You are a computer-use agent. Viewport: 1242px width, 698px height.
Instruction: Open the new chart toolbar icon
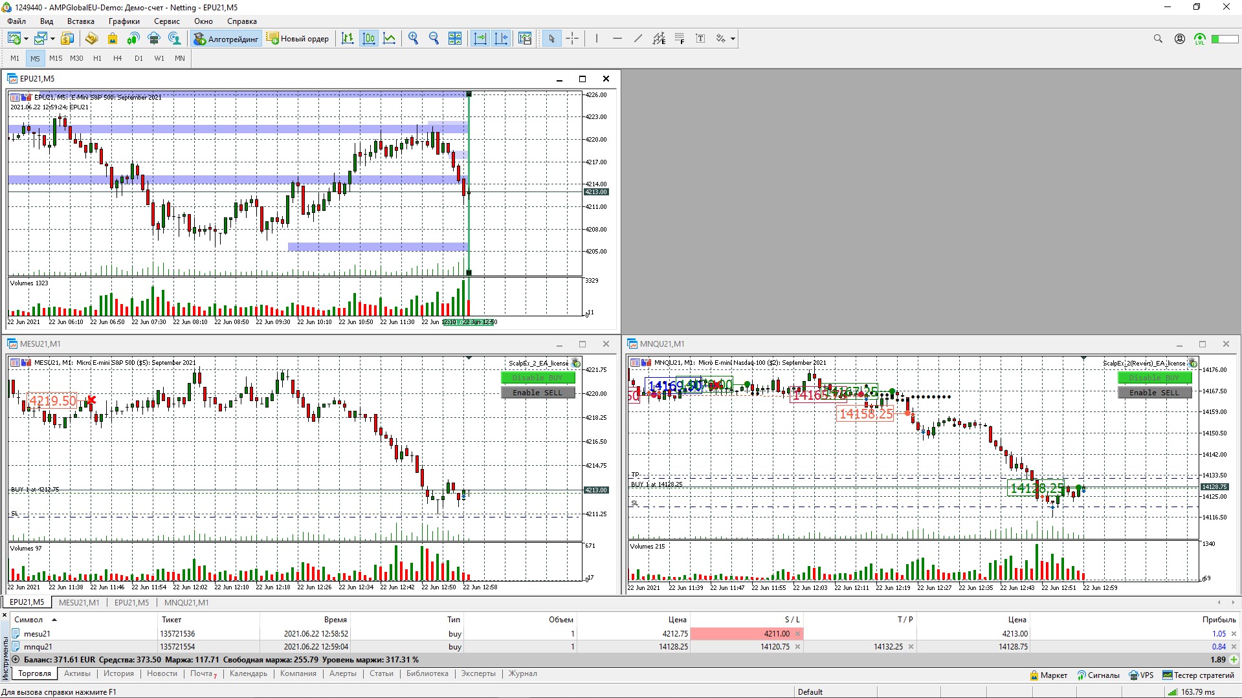(14, 39)
